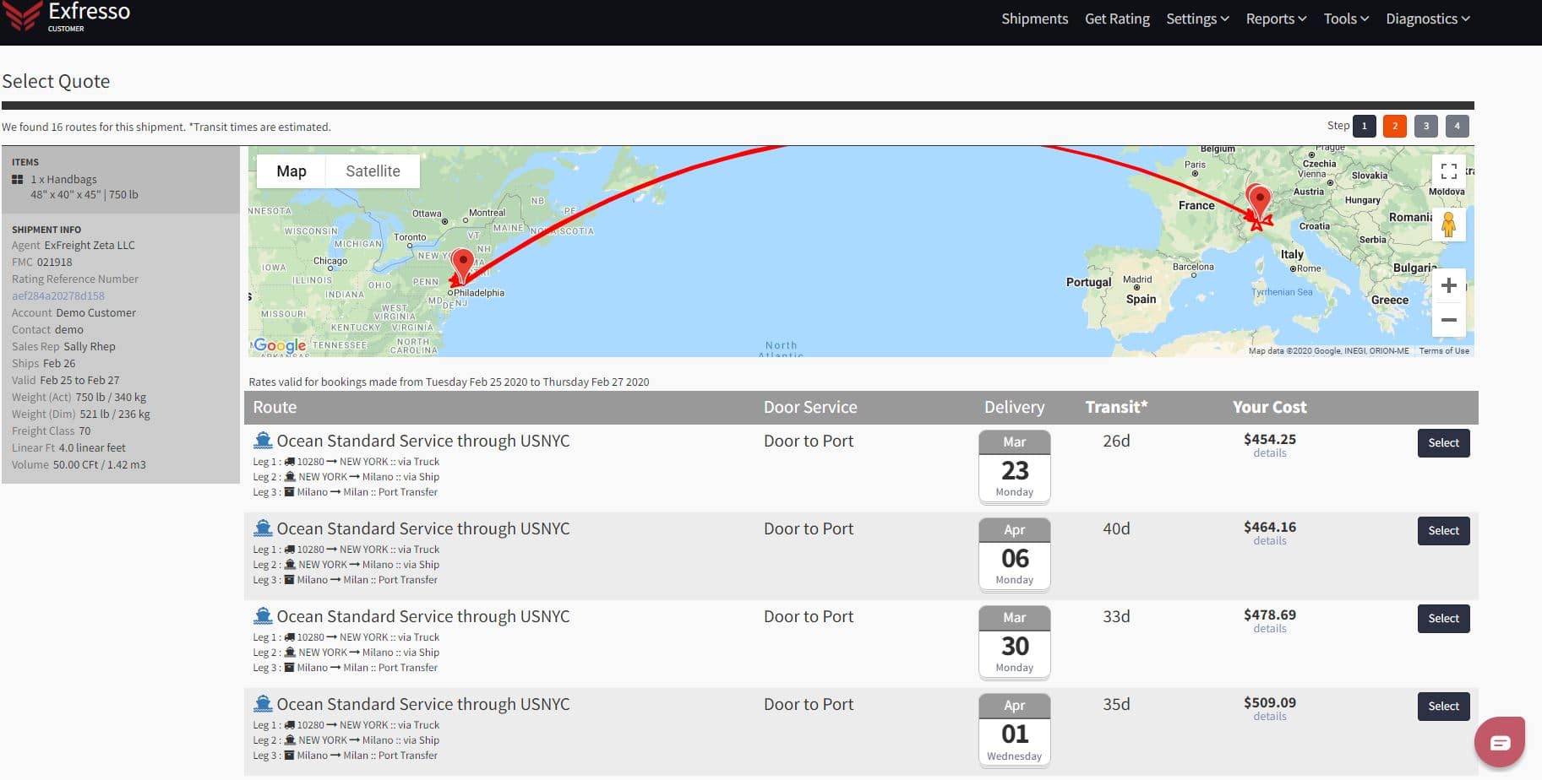Click the Mar 23 delivery calendar tile
The height and width of the screenshot is (780, 1542).
[x=1014, y=467]
